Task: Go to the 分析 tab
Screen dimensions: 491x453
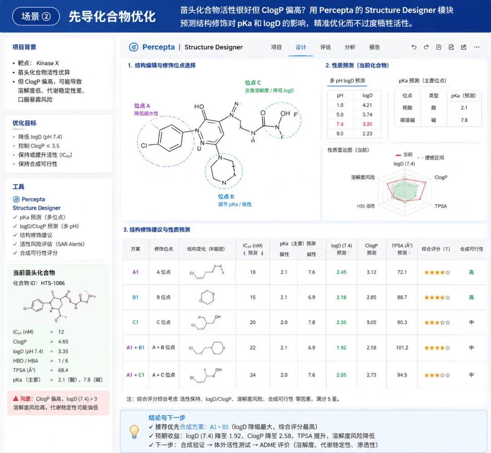Action: [350, 47]
